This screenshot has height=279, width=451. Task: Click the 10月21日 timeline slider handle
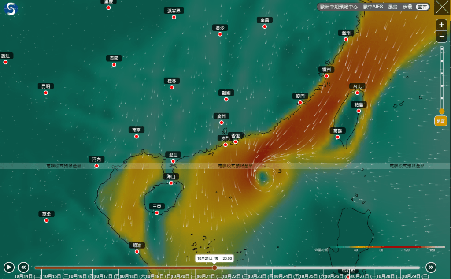click(214, 268)
